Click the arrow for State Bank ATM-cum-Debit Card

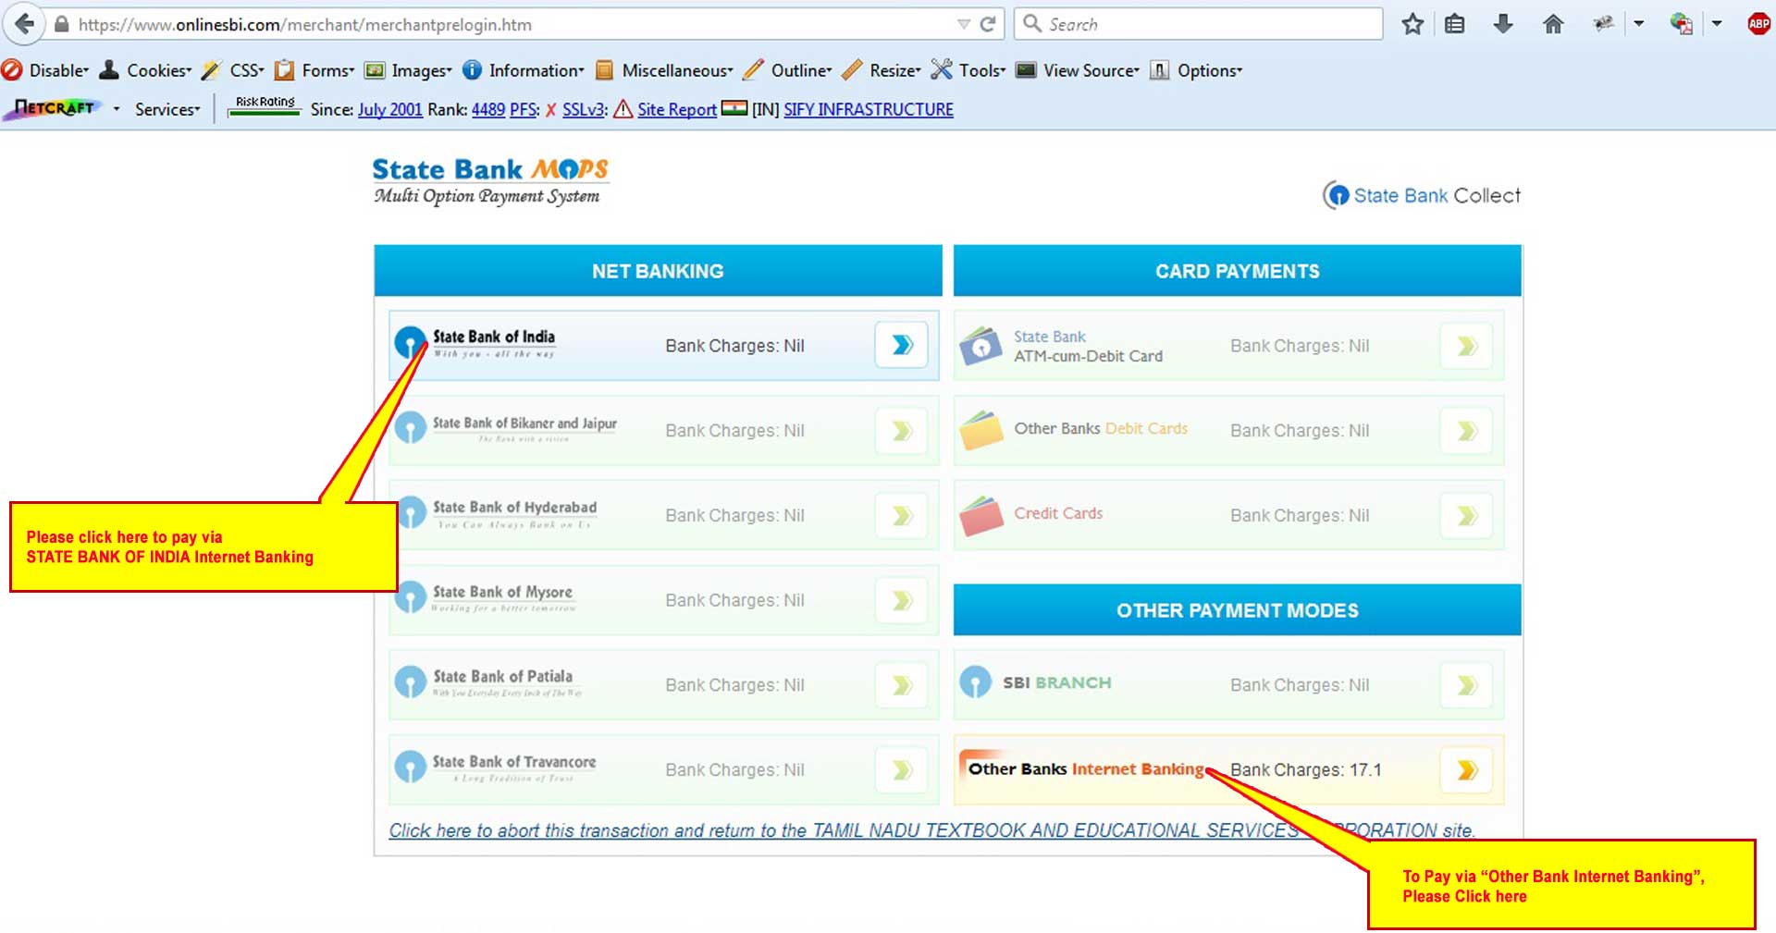click(1466, 346)
